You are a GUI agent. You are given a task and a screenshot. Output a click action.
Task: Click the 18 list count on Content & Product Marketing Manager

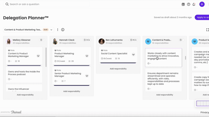[x=17, y=61]
